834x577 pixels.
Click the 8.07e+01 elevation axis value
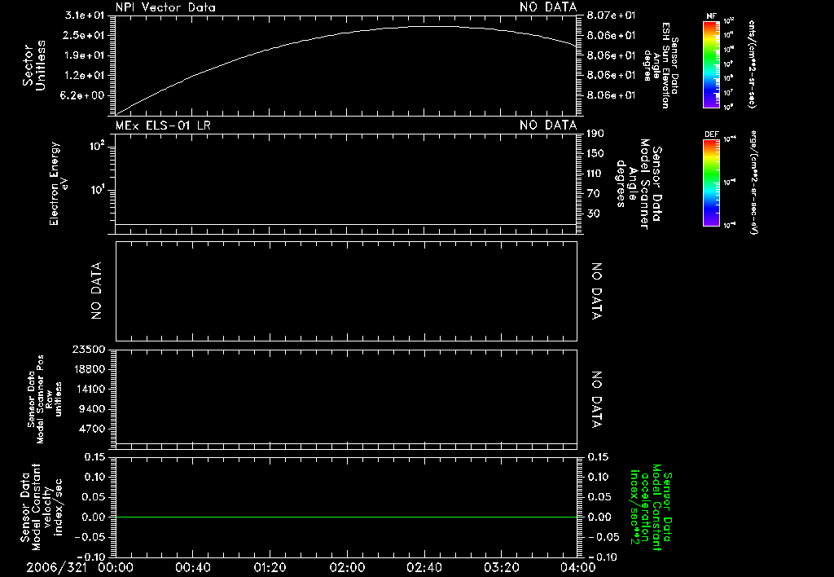(611, 15)
